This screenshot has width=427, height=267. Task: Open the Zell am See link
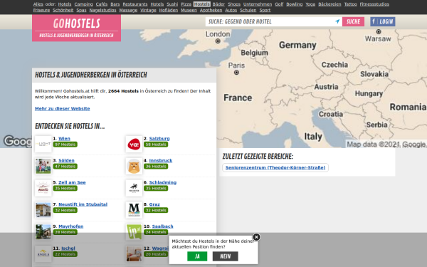(x=72, y=182)
